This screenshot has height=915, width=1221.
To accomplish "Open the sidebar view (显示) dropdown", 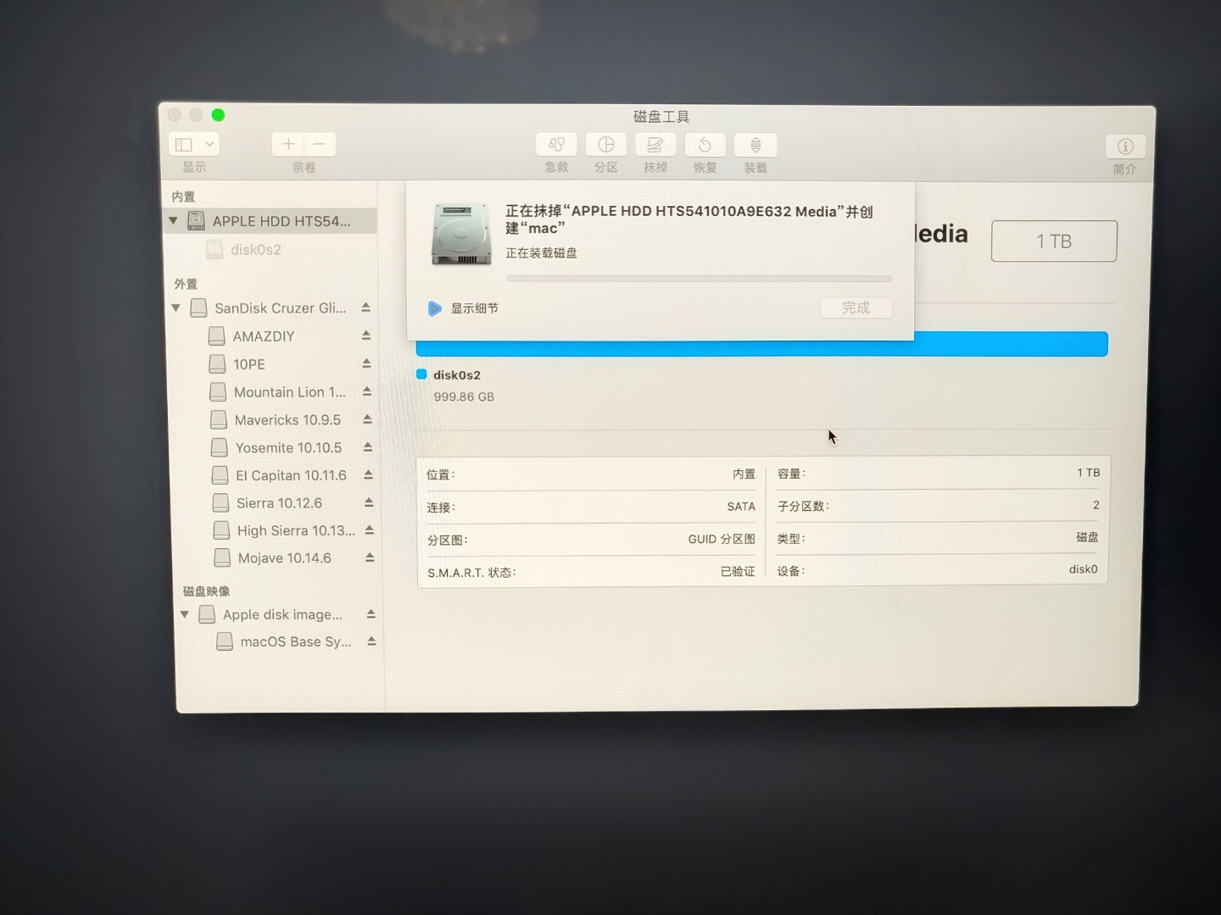I will (194, 144).
